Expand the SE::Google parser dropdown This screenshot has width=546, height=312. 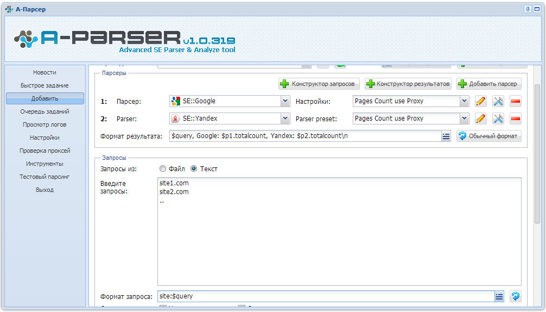[285, 101]
